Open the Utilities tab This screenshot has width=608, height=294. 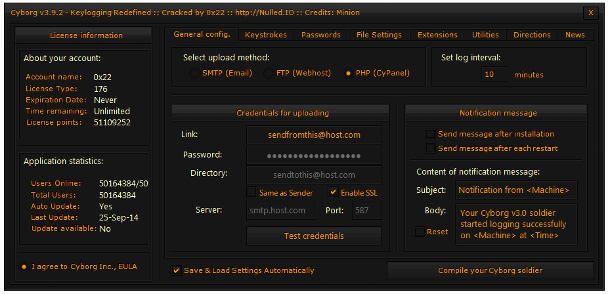485,35
